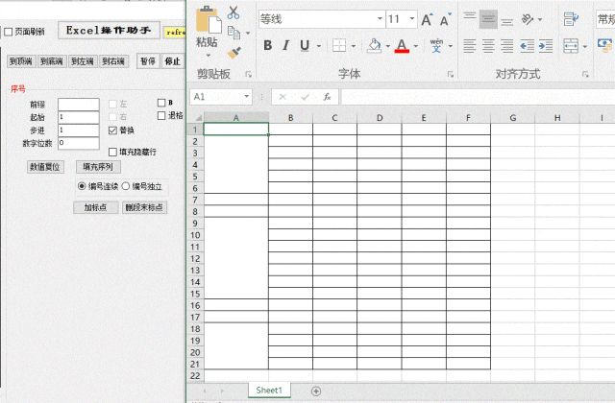Click the 填充序列 button
Image resolution: width=615 pixels, height=403 pixels.
tap(98, 167)
